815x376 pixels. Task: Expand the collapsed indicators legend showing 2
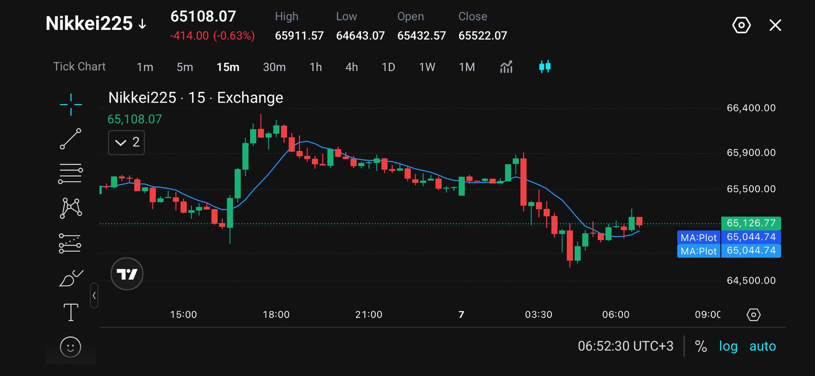[x=127, y=142]
